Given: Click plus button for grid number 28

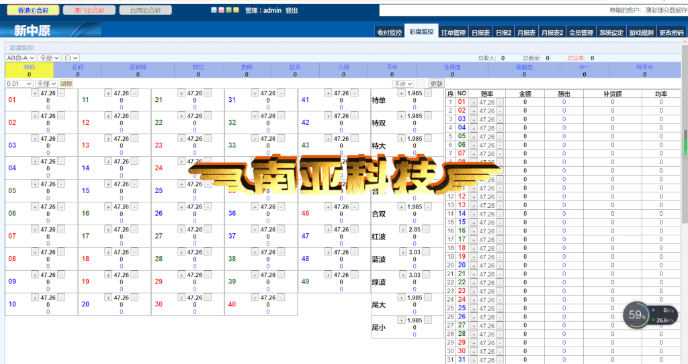Looking at the screenshot, I should click(181, 252).
